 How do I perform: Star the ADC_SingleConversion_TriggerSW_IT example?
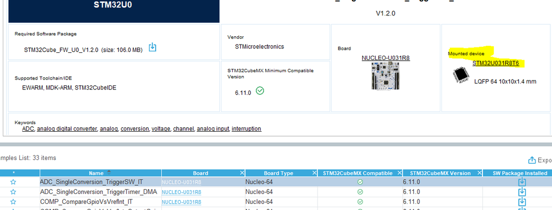coord(13,182)
